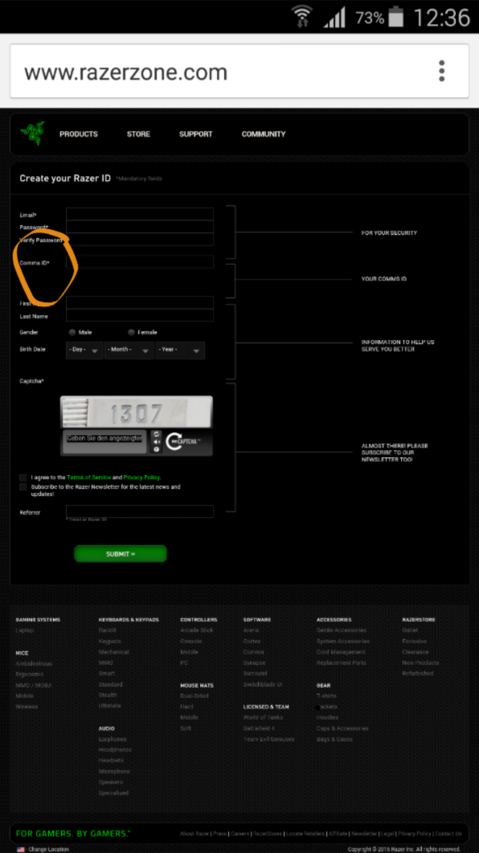The image size is (479, 853).
Task: Tap the Wi-Fi status bar icon
Action: pyautogui.click(x=302, y=17)
